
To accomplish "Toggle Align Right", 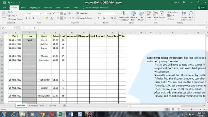I will pyautogui.click(x=65, y=18).
